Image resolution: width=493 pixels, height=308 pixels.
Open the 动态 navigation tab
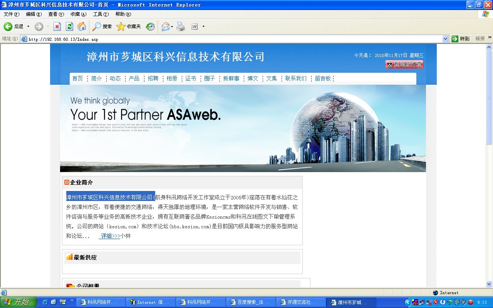pyautogui.click(x=115, y=79)
